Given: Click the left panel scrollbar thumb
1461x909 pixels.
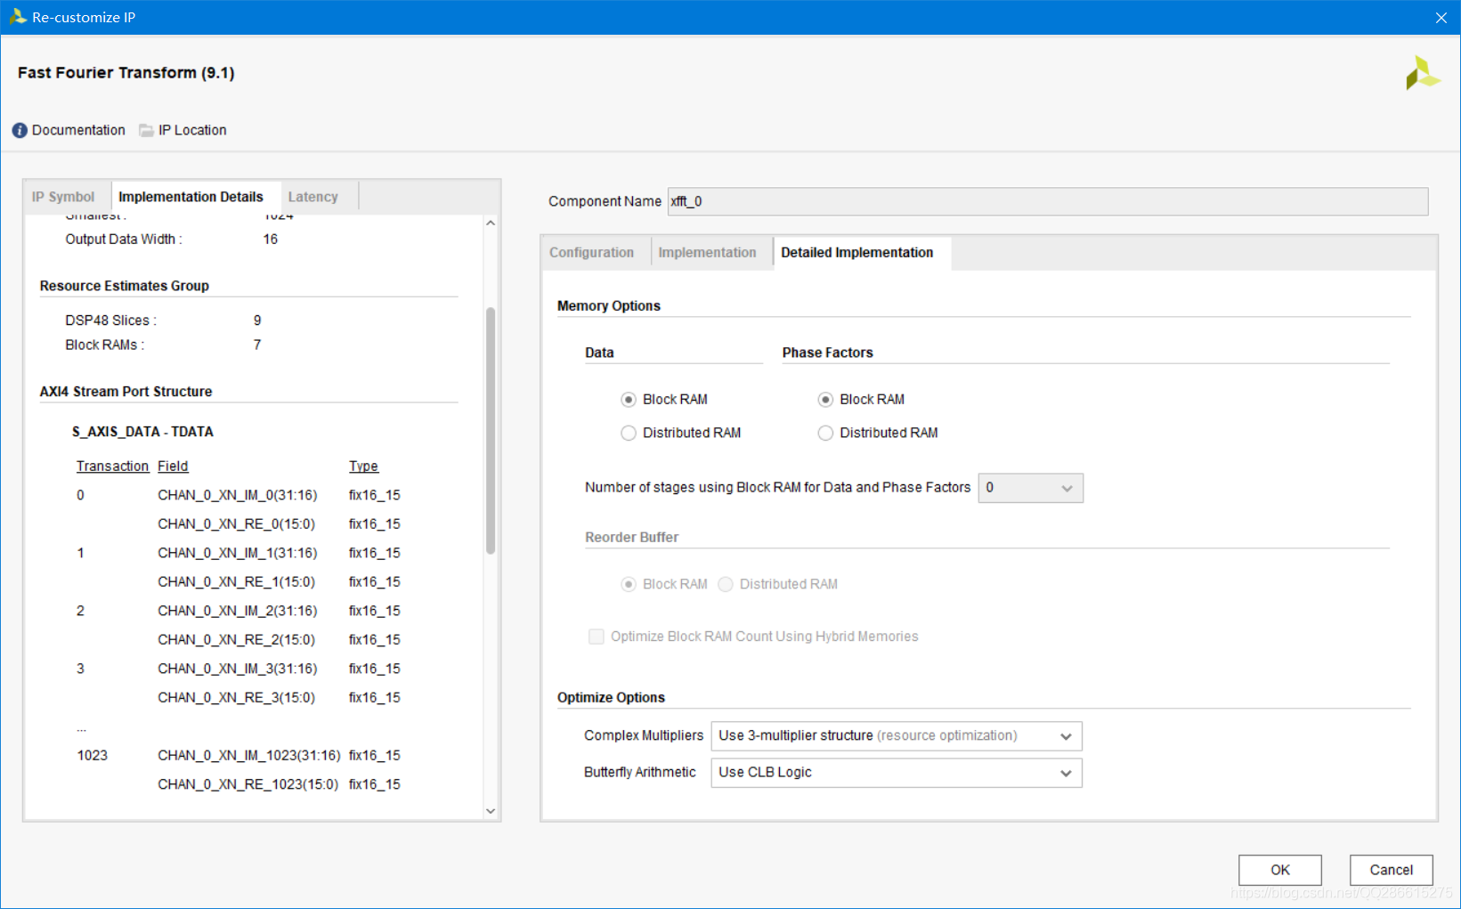Looking at the screenshot, I should [x=491, y=430].
